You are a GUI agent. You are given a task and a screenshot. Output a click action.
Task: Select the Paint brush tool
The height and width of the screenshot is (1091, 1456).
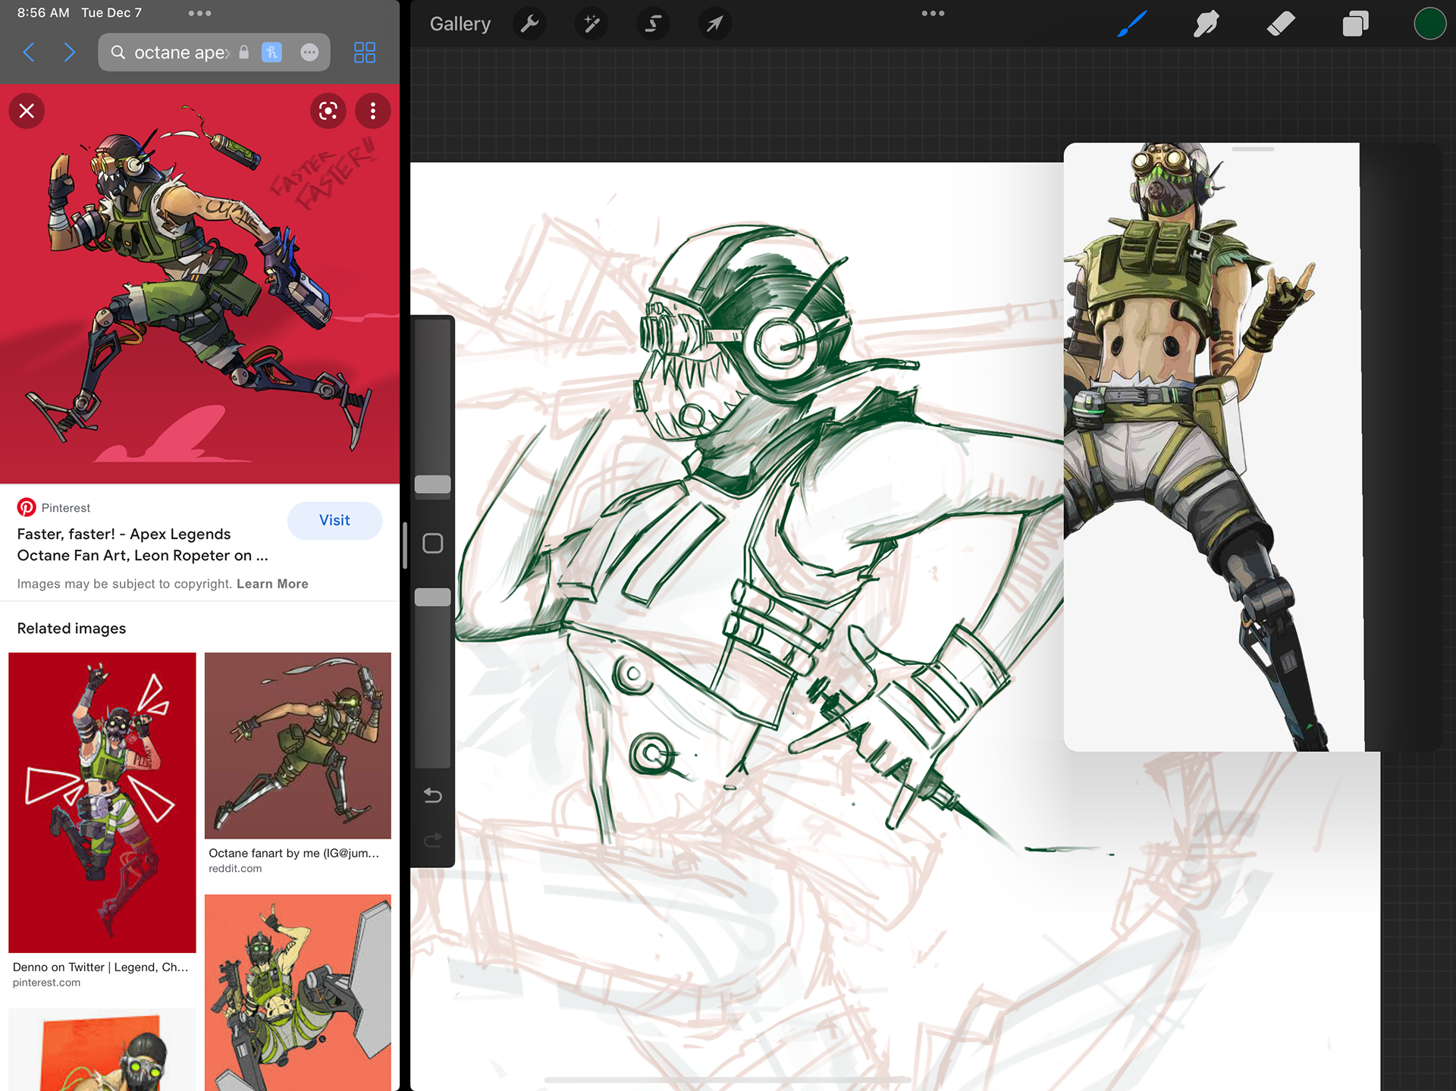pyautogui.click(x=1131, y=24)
